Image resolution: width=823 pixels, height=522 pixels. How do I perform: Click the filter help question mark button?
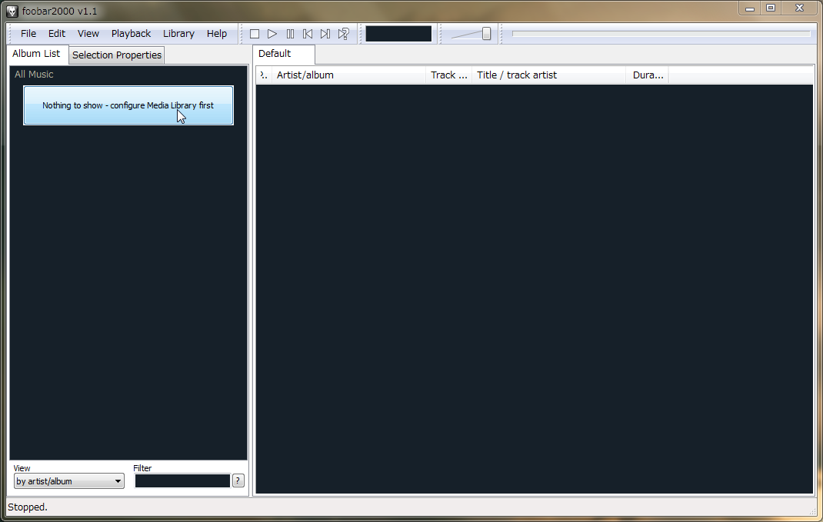[238, 480]
